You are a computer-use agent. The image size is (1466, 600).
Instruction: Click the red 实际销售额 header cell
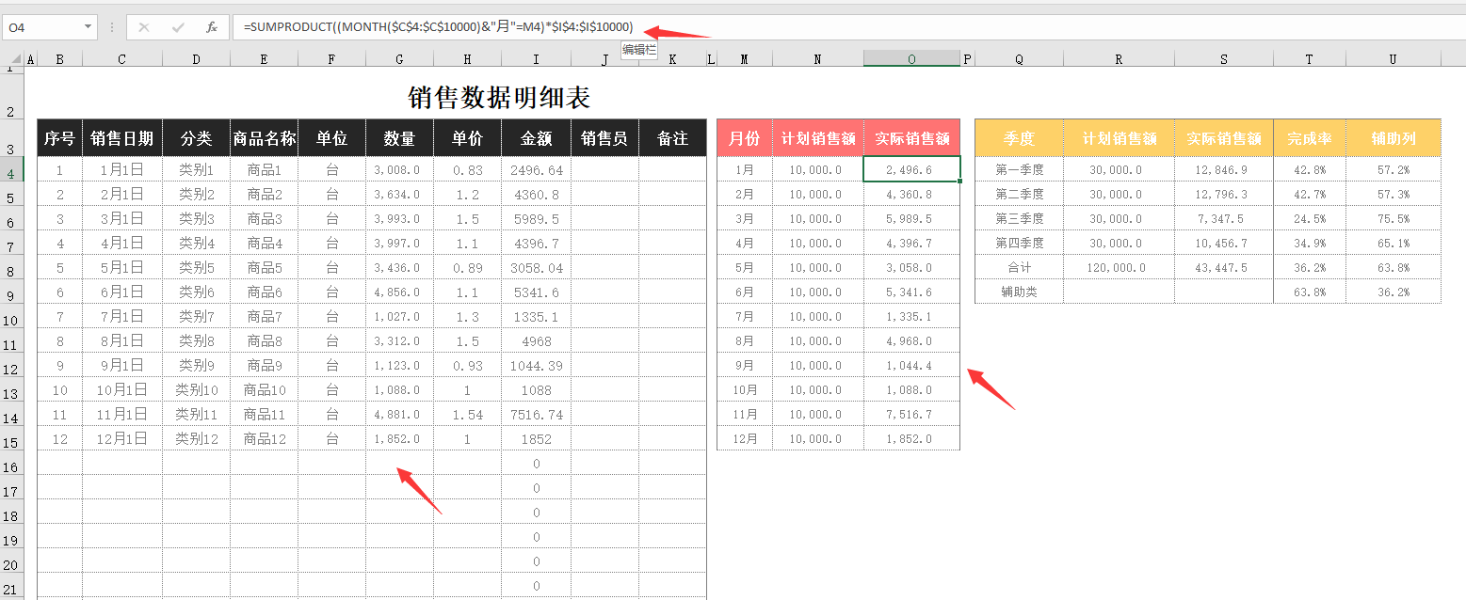[x=911, y=138]
